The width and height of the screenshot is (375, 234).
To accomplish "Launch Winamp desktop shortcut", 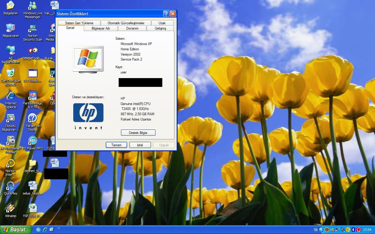I will tap(11, 211).
